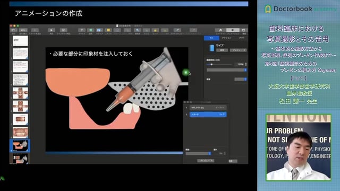Image resolution: width=340 pixels, height=191 pixels.
Task: Select slide 2 thumbnail in navigator
Action: 20,54
